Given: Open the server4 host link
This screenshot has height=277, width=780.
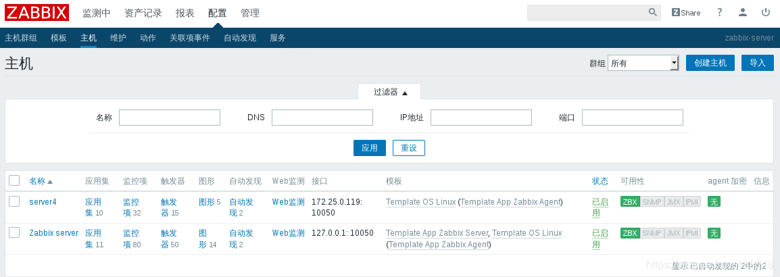Looking at the screenshot, I should click(43, 202).
